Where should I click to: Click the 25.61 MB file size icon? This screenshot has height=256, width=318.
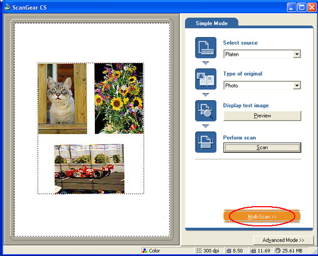coord(278,251)
